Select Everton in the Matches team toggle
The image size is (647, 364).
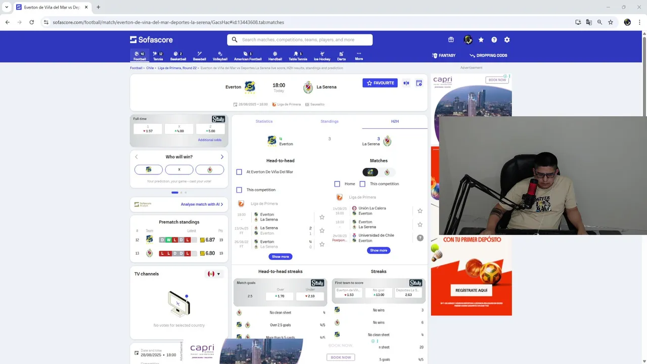pyautogui.click(x=370, y=172)
